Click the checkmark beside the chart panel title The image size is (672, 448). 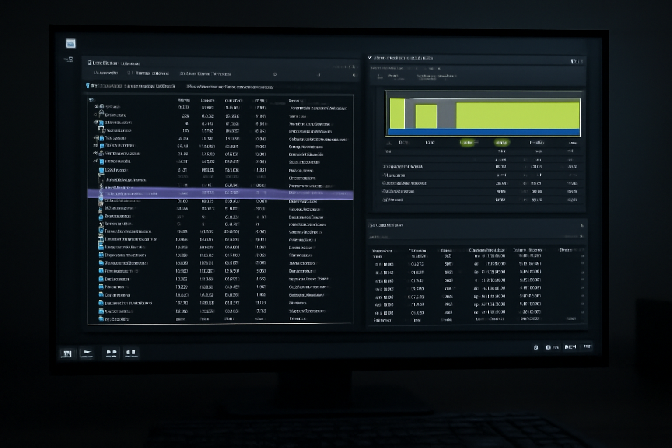point(370,58)
